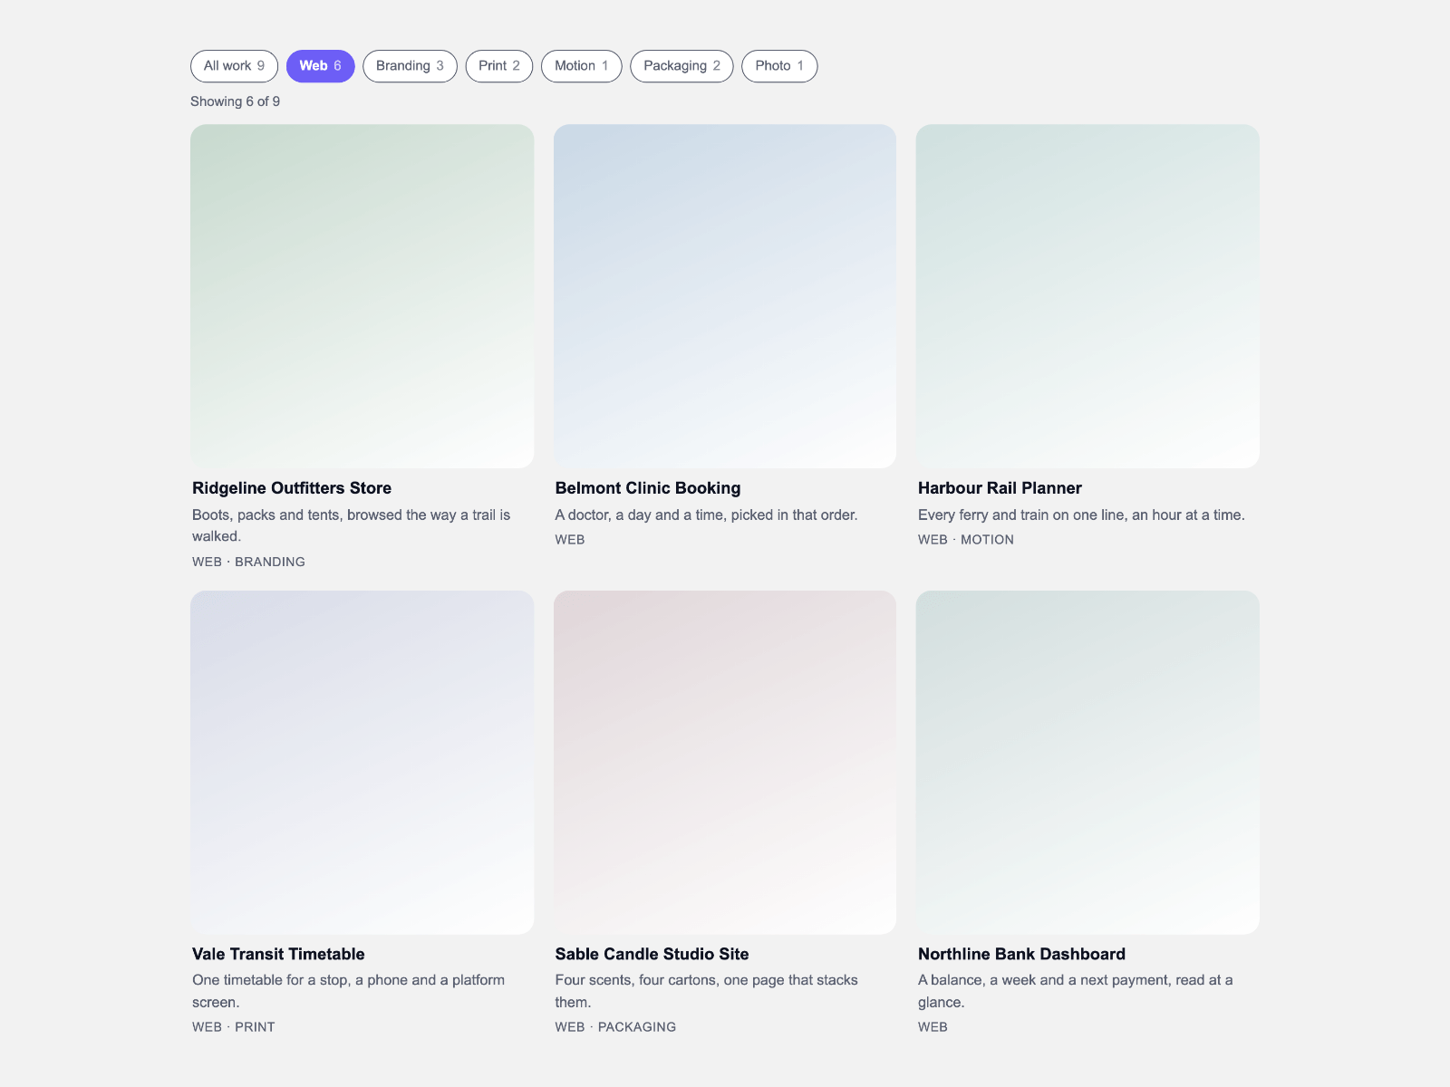This screenshot has height=1087, width=1450.
Task: Click the 'WEB · BRANDING' tag line
Action: click(248, 562)
